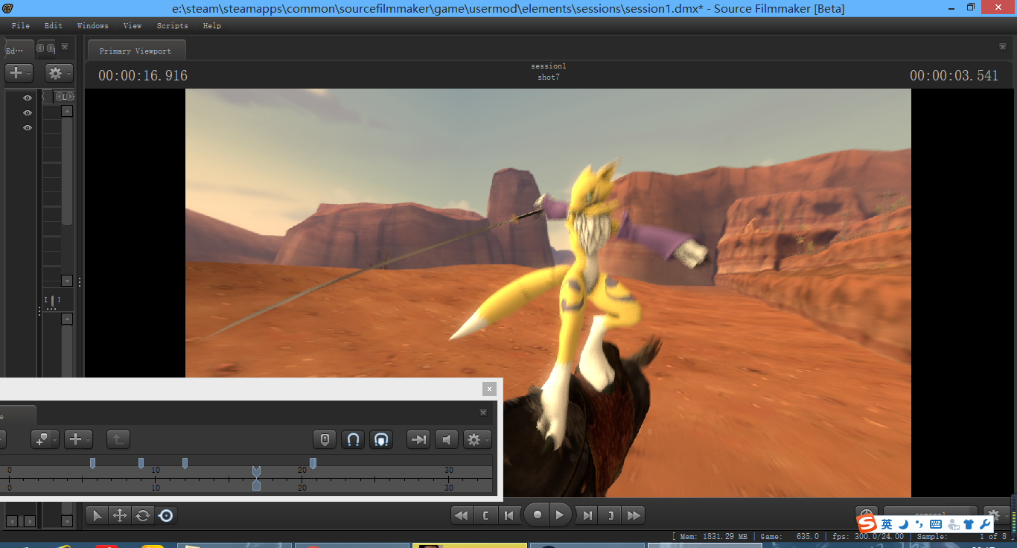Select the screen-space circle manipulator tool
Image resolution: width=1017 pixels, height=548 pixels.
click(166, 515)
